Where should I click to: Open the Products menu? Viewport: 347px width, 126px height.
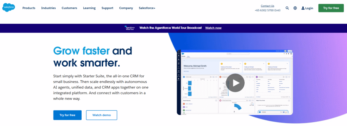29,8
